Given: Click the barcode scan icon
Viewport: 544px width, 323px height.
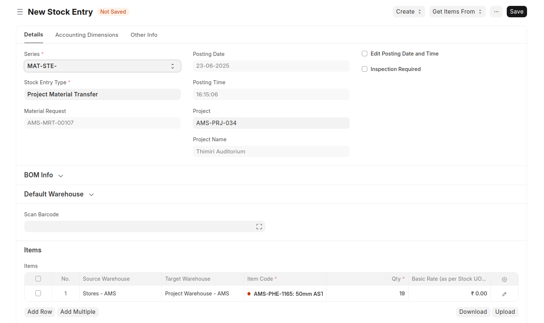Looking at the screenshot, I should (259, 227).
